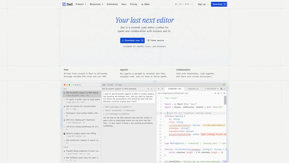The height and width of the screenshot is (163, 289).
Task: Open the 'Refactor project panel tree diffing' thread
Action: (x=82, y=135)
